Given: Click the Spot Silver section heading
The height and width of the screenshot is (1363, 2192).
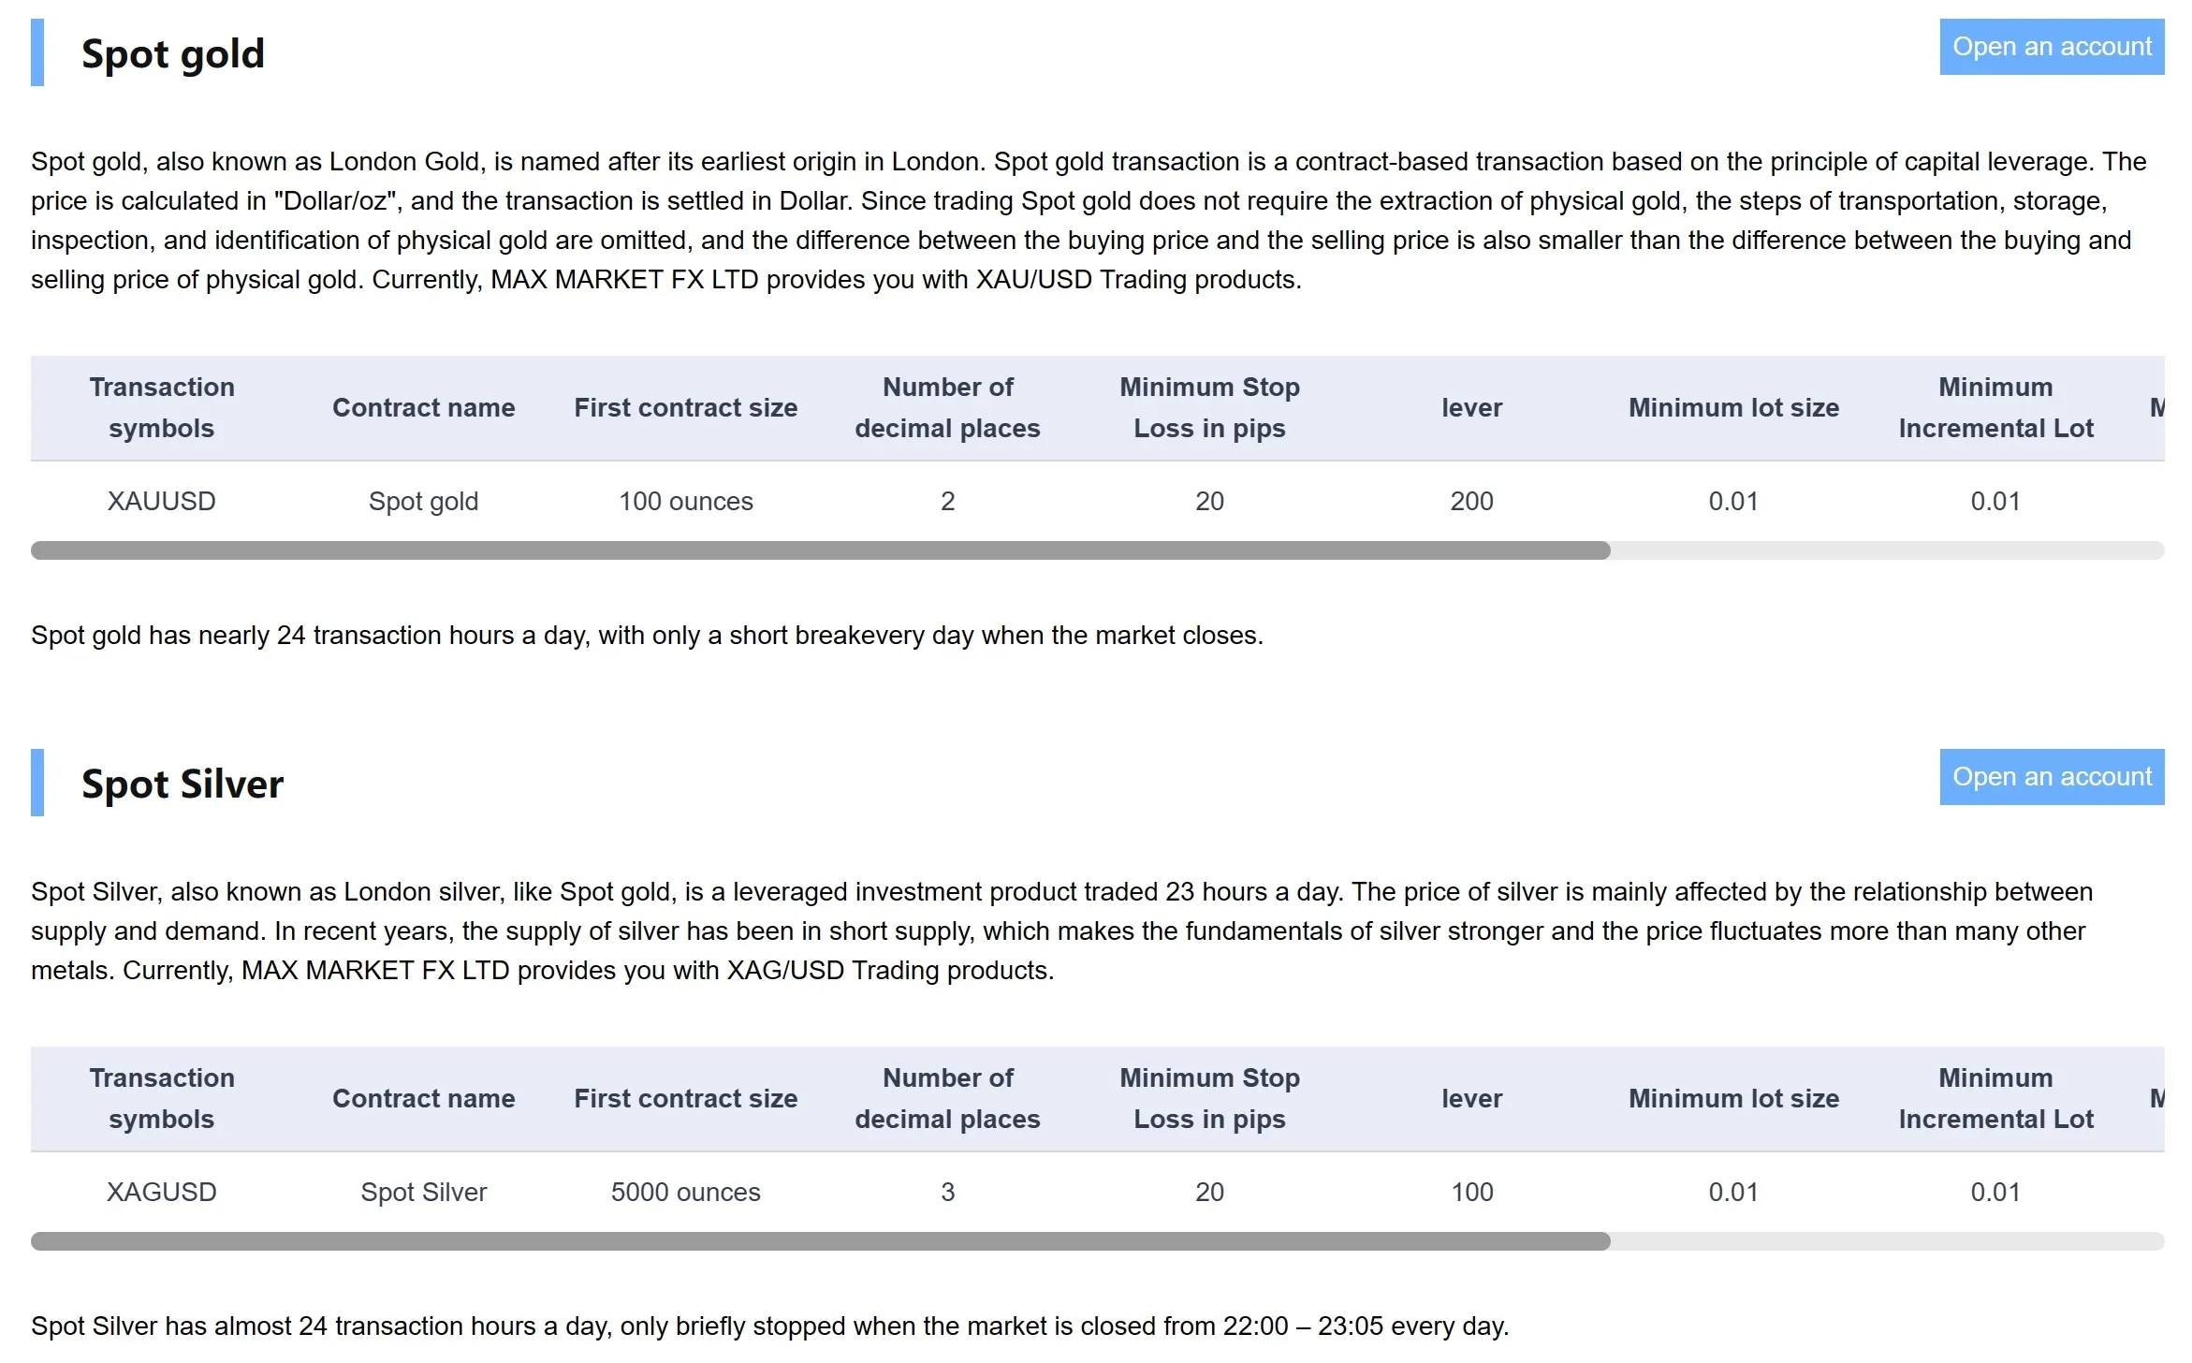Looking at the screenshot, I should (x=183, y=784).
